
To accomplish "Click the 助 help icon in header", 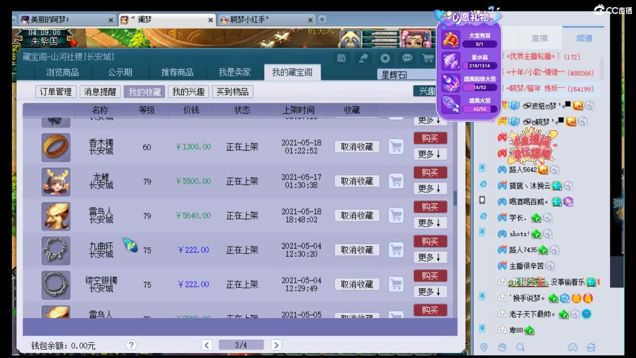I will (341, 58).
